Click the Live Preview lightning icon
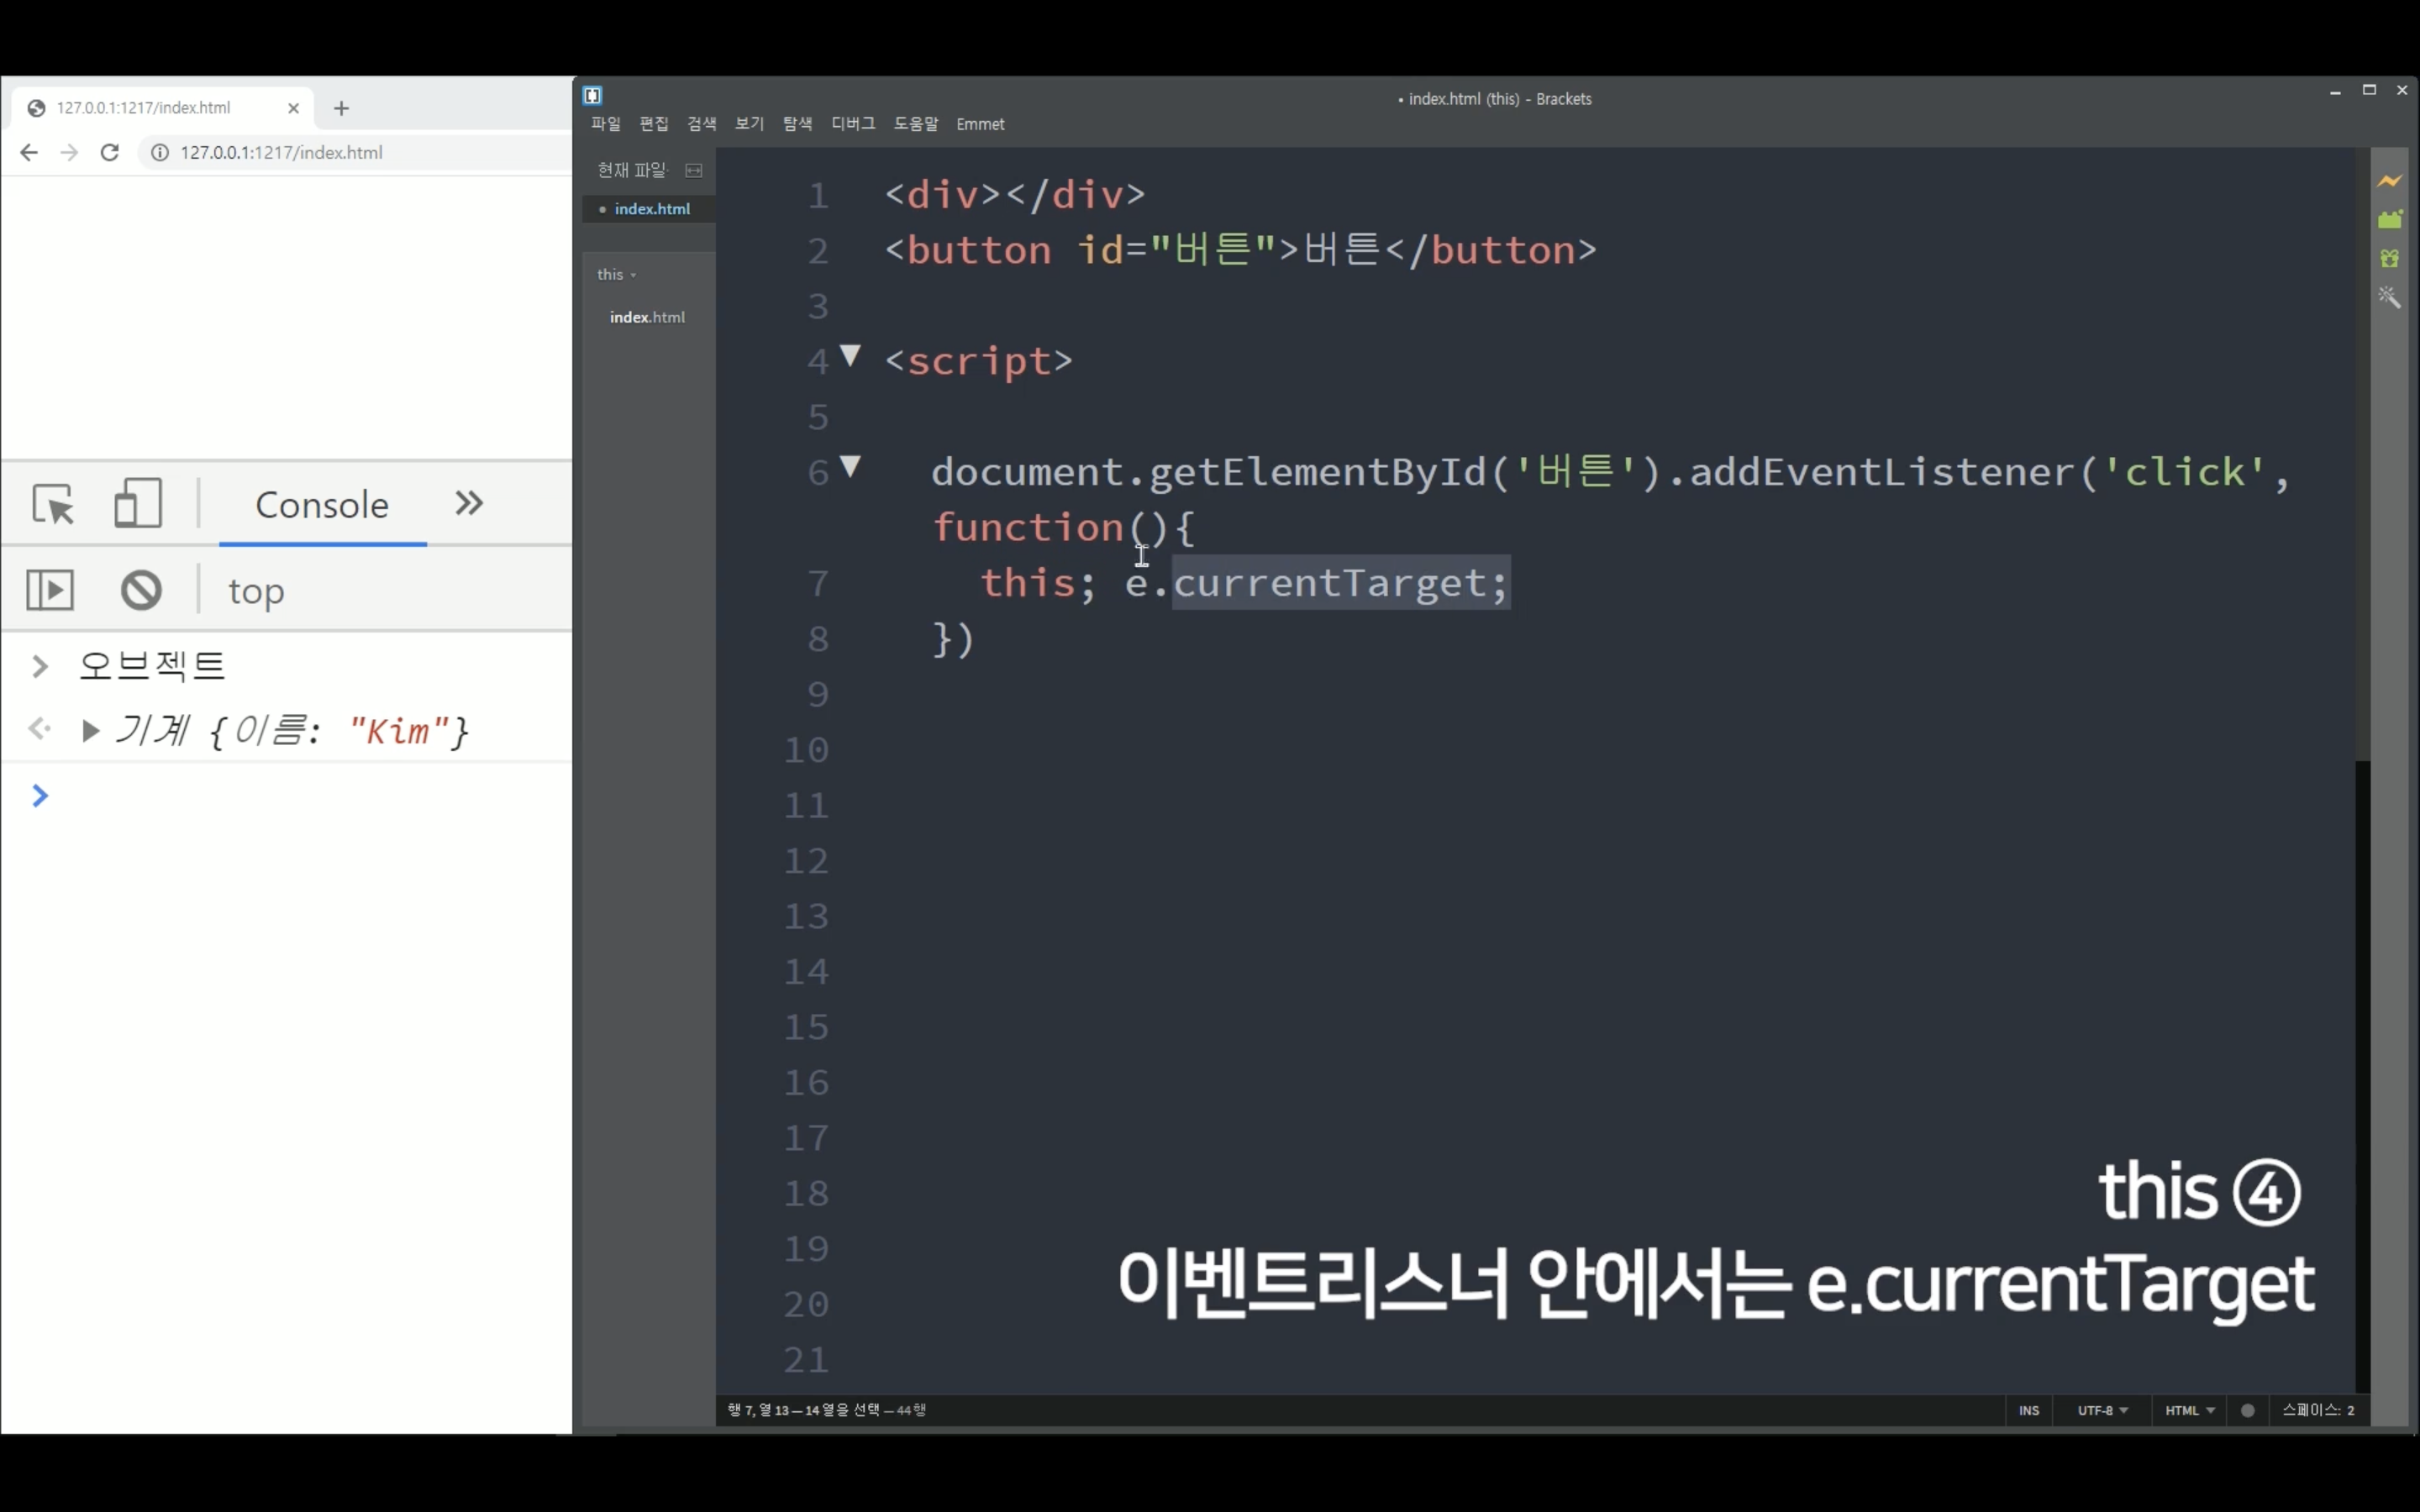Viewport: 2420px width, 1512px height. [x=2389, y=181]
